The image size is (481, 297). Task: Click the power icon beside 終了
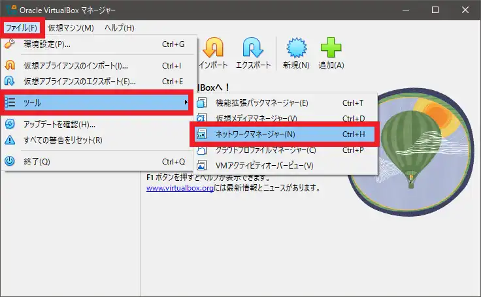10,161
